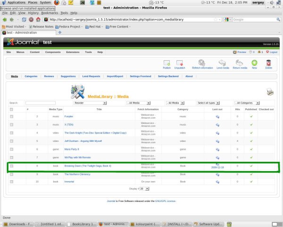Click lent out icon for Mario Party 8
This screenshot has width=283, height=227.
point(217,149)
